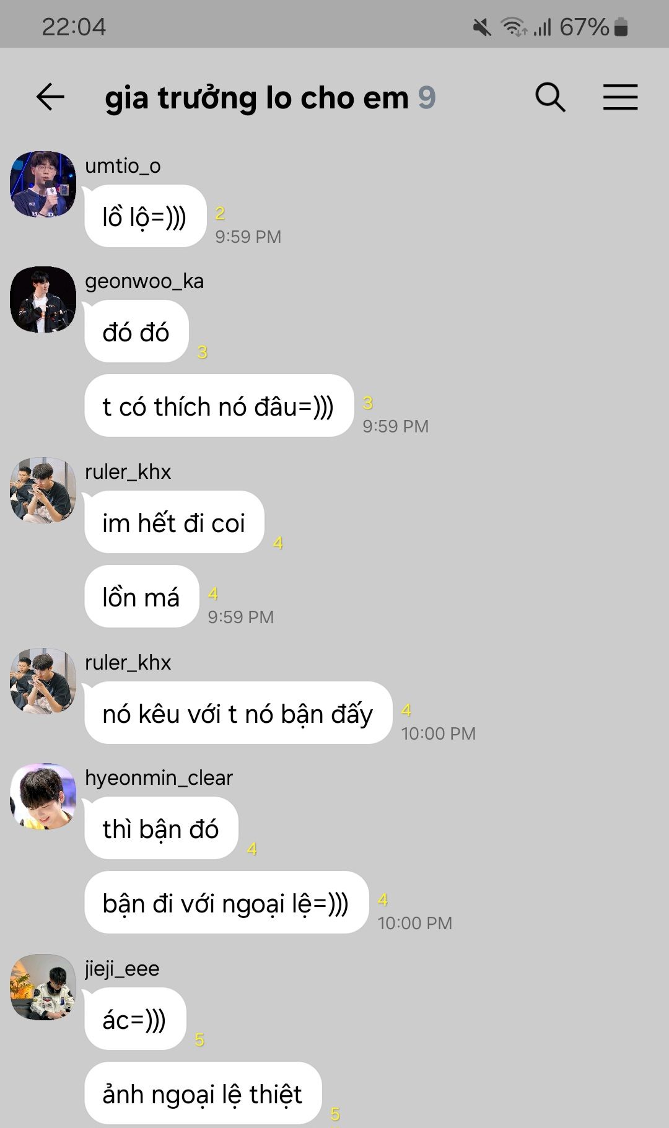Select message 'ảnh ngoại lệ thiệt'
The width and height of the screenshot is (669, 1128).
[203, 1093]
